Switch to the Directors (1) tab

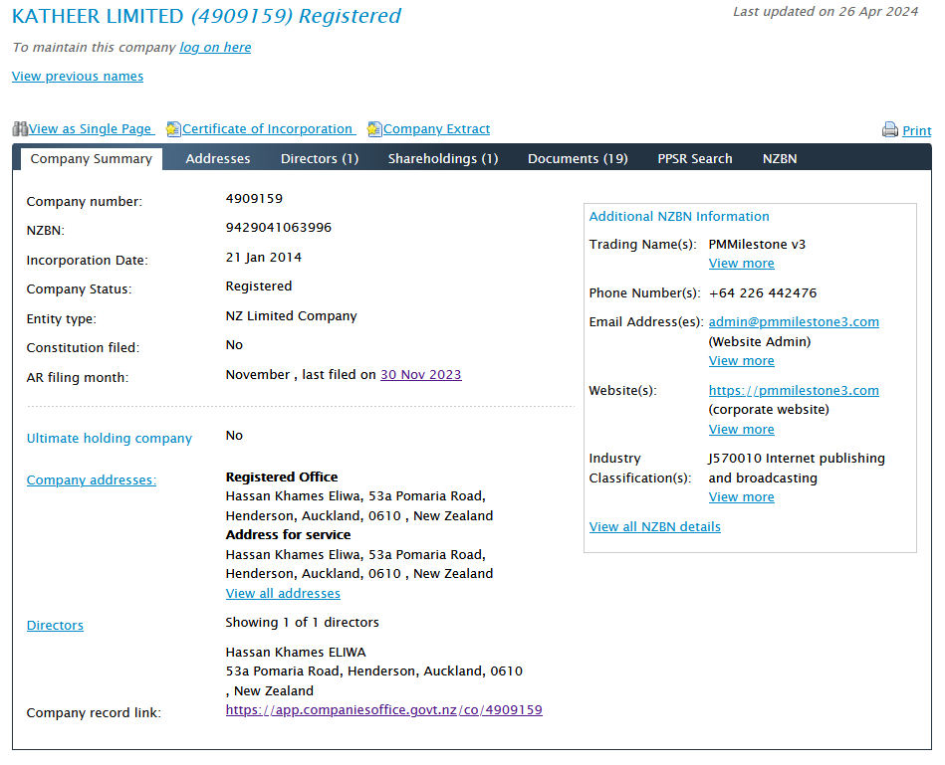point(319,158)
